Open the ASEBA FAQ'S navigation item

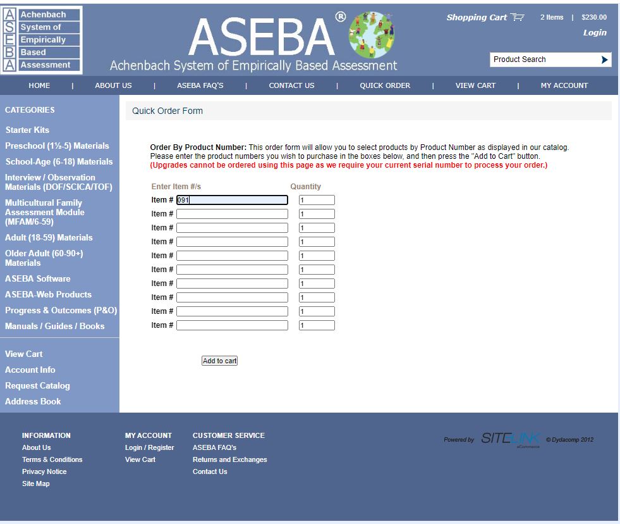[x=200, y=85]
